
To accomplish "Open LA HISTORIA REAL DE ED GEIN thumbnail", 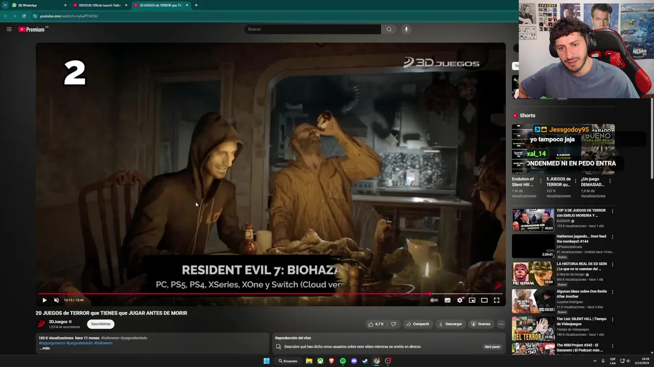I will [x=533, y=274].
